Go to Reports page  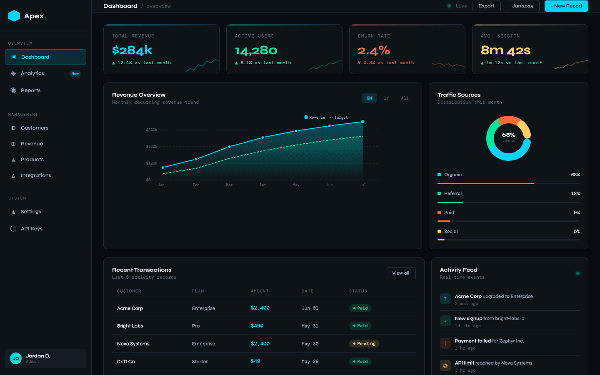click(45, 90)
